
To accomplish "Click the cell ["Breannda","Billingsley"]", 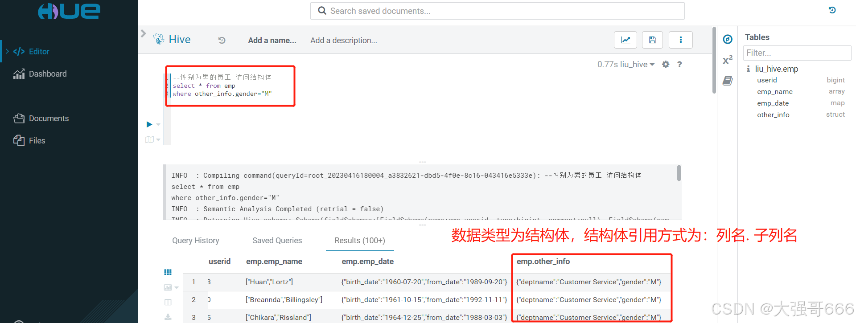I will pos(284,300).
